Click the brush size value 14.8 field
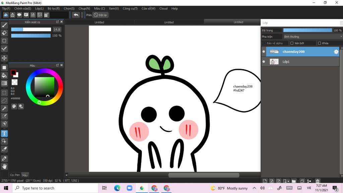 [x=57, y=29]
